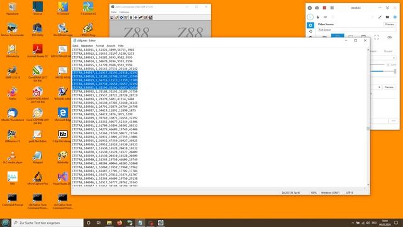Screen dimensions: 403x227
Task: Open Firefox desktop shortcut
Action: 12,93
